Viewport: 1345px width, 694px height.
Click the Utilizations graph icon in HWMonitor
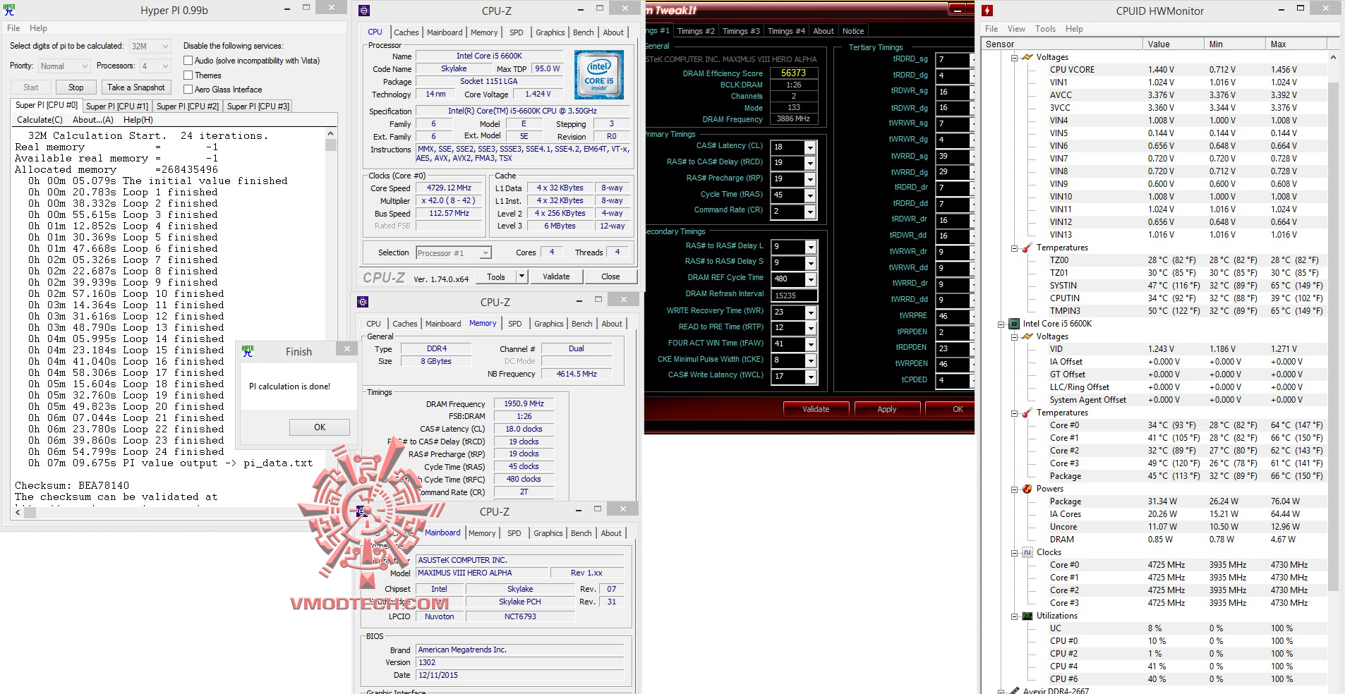click(x=1027, y=616)
